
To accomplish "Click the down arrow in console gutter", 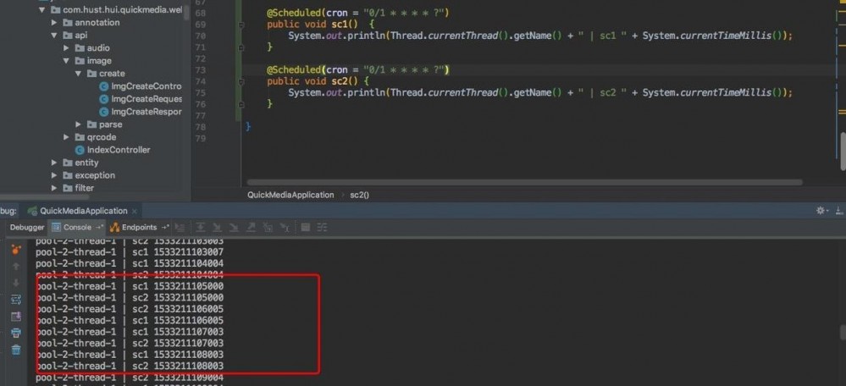I will pyautogui.click(x=16, y=283).
